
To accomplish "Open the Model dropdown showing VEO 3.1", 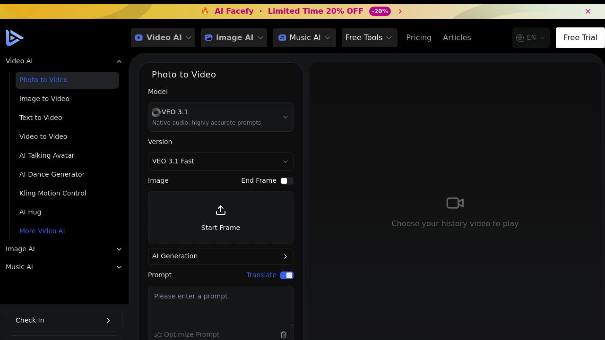I will click(x=220, y=117).
